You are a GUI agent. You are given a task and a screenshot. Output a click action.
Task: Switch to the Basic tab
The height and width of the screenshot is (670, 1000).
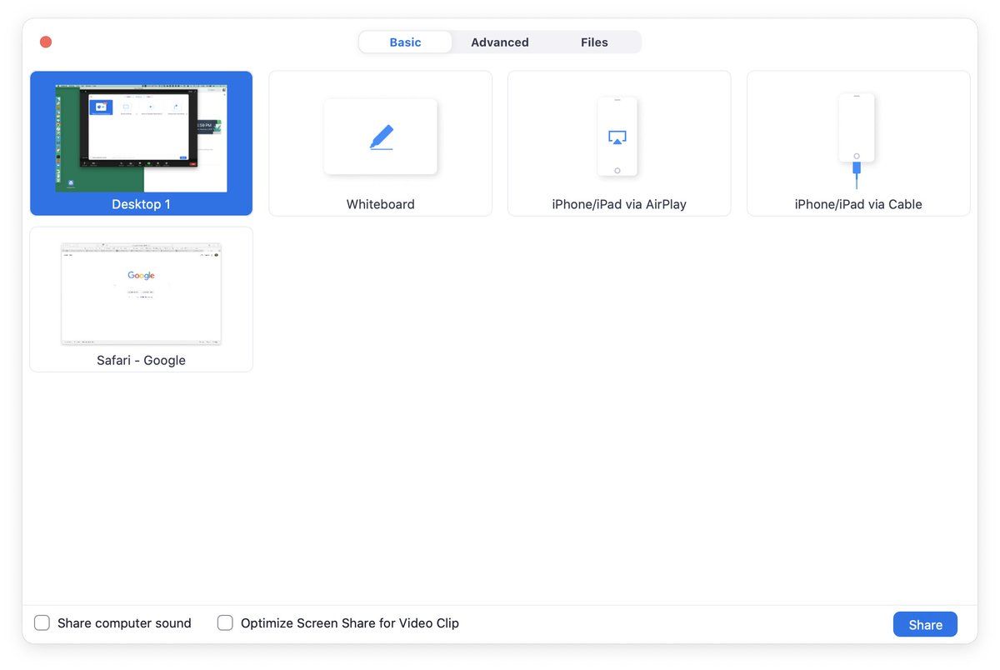(405, 42)
